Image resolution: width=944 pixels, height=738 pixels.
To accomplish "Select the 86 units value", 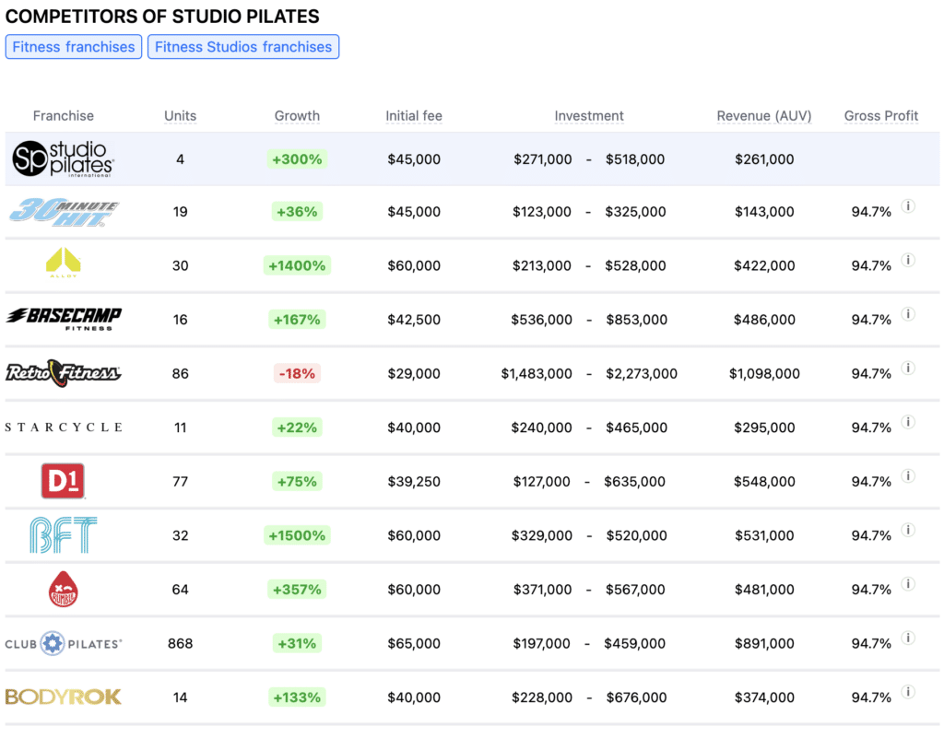I will tap(180, 373).
